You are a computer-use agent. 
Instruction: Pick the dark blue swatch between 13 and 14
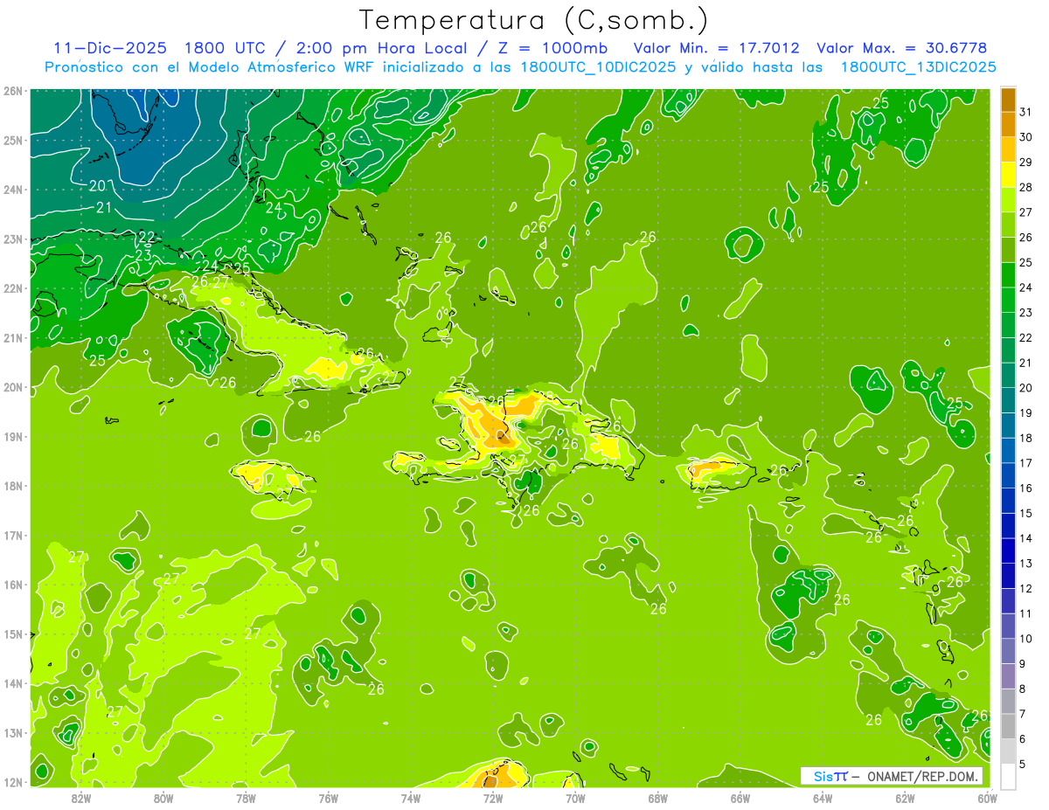(x=1008, y=550)
